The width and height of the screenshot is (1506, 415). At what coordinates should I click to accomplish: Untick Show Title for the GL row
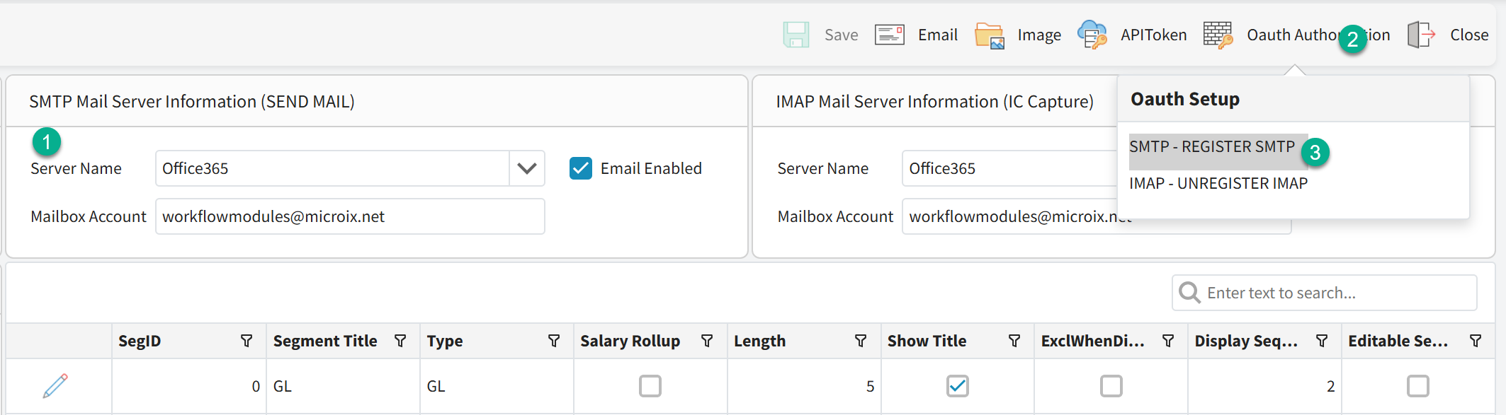coord(957,386)
